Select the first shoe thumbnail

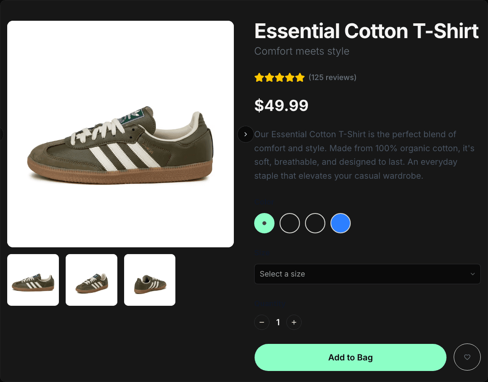(x=33, y=280)
